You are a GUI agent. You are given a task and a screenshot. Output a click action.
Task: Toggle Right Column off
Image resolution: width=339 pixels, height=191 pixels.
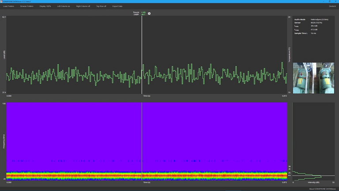click(83, 6)
